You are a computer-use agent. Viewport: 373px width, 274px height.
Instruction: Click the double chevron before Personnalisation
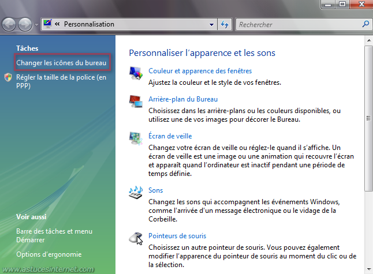tap(57, 24)
